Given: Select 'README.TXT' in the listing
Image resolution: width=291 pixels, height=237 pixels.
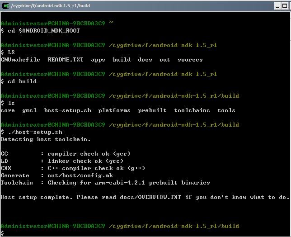Looking at the screenshot, I should pos(66,60).
